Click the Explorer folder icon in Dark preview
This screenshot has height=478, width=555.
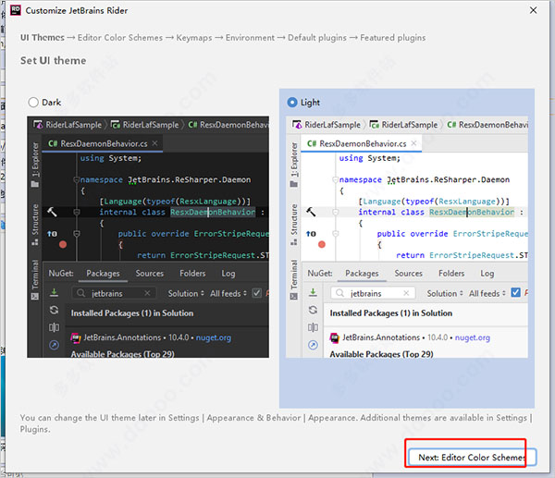pos(35,184)
